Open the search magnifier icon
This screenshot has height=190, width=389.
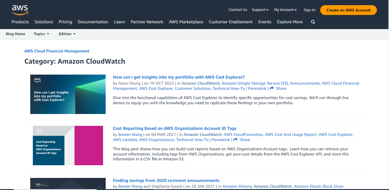[313, 22]
